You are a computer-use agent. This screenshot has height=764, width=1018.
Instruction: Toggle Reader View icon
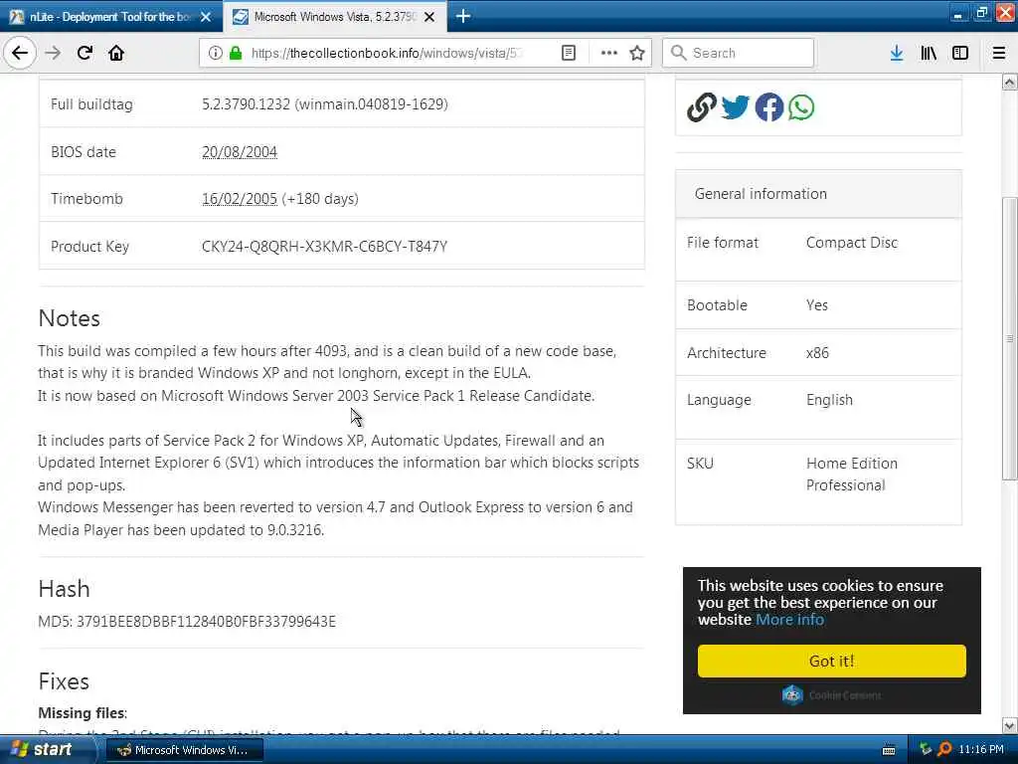click(568, 53)
